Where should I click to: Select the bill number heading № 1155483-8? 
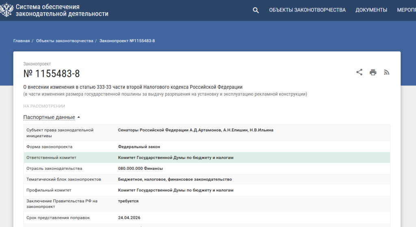tap(52, 74)
